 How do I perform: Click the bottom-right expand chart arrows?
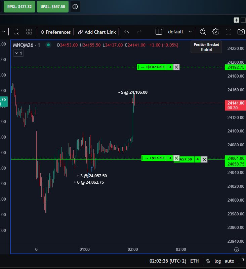pyautogui.click(x=241, y=261)
